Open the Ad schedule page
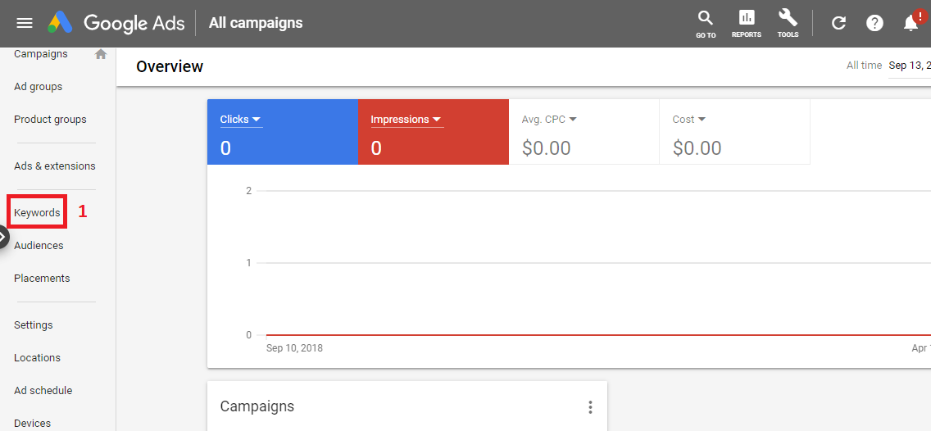Image resolution: width=931 pixels, height=431 pixels. point(43,391)
